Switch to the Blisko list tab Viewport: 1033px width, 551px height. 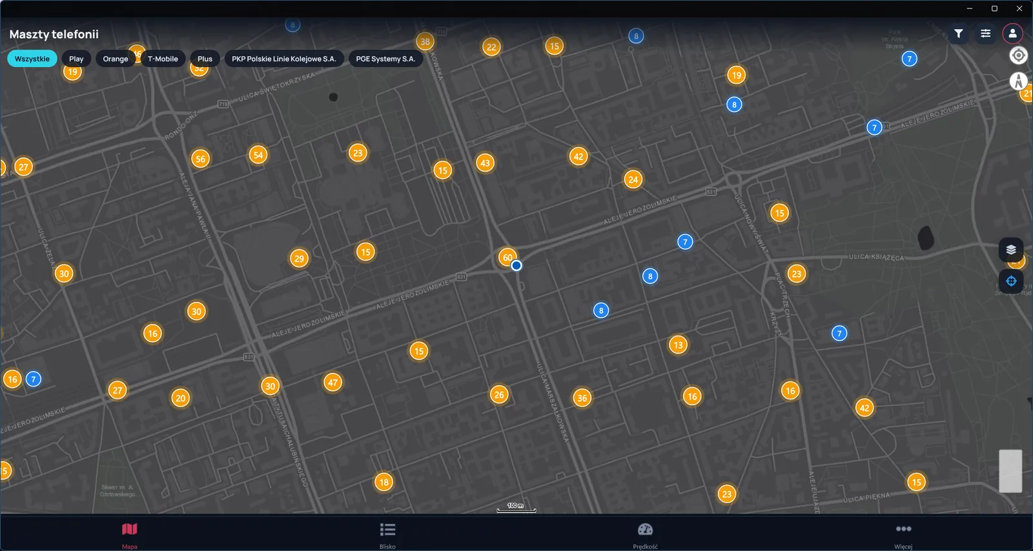387,535
